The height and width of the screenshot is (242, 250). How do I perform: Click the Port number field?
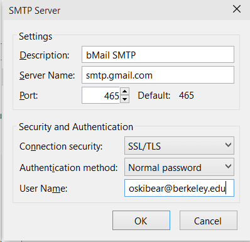pyautogui.click(x=101, y=96)
